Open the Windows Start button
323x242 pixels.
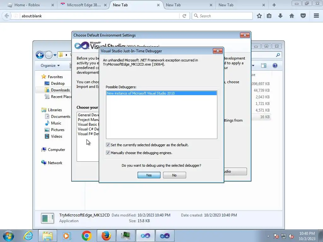pos(9,236)
